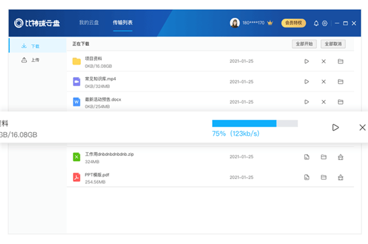
Task: Click the 75% (123kb/s) speed text
Action: point(236,133)
